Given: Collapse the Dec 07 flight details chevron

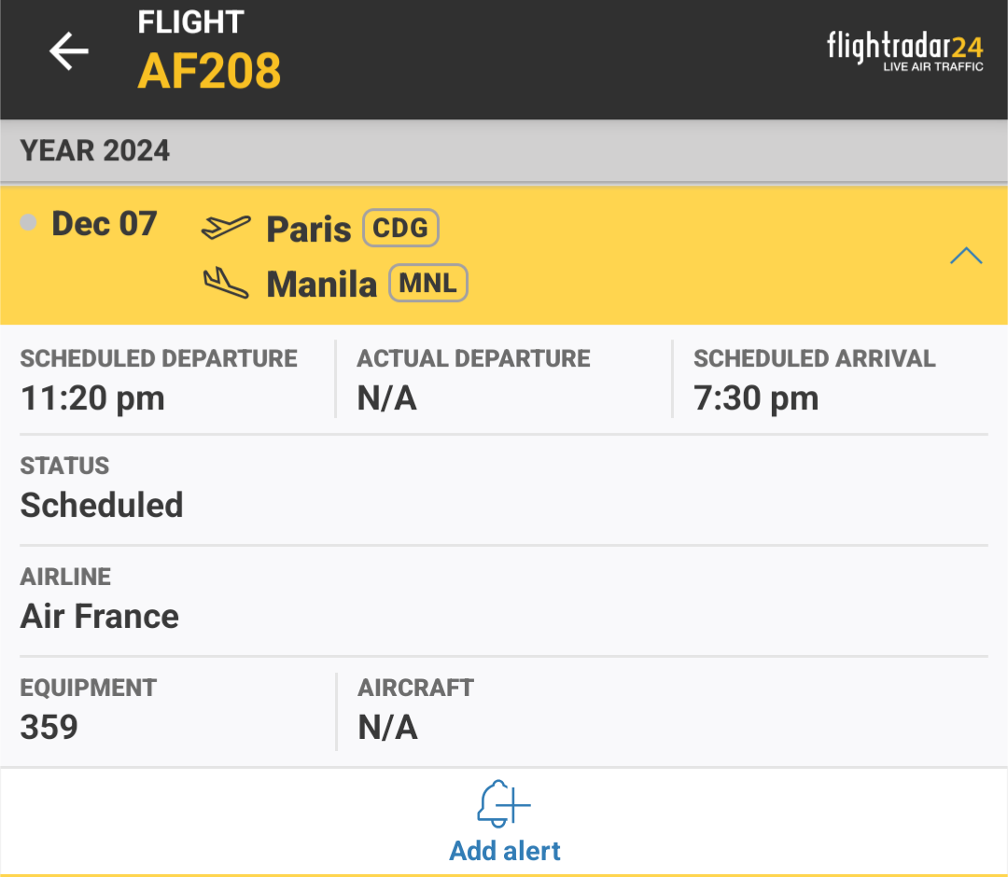Looking at the screenshot, I should [966, 256].
